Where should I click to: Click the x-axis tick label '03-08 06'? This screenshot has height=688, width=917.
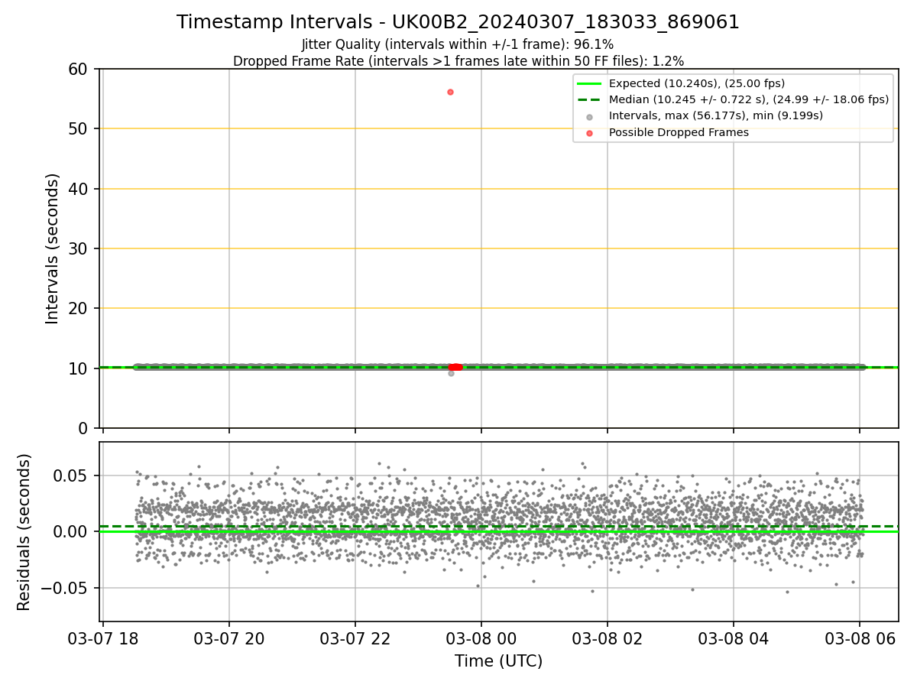860,638
